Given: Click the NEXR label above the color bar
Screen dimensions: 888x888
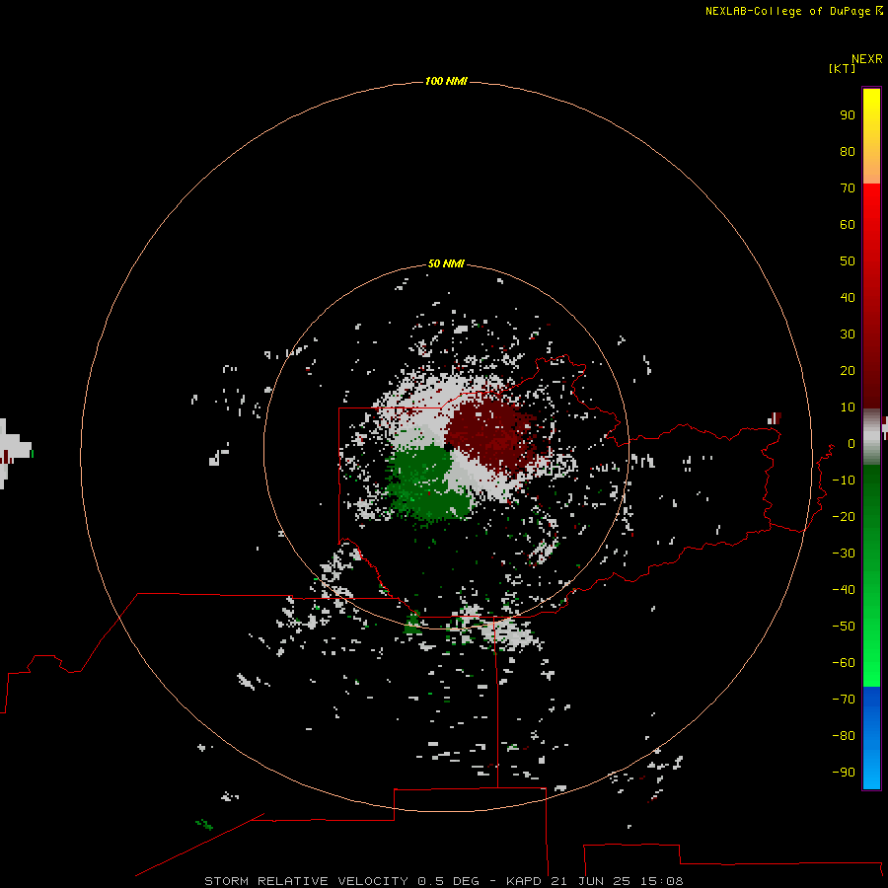Looking at the screenshot, I should 867,59.
